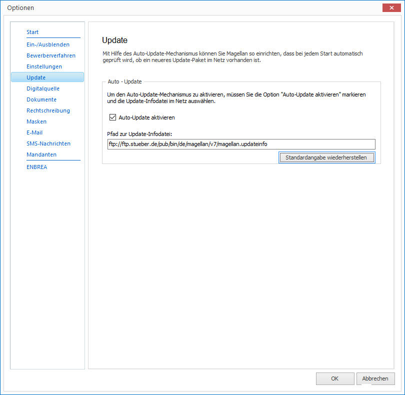Select the Update sidebar entry
Image resolution: width=405 pixels, height=395 pixels.
[47, 77]
